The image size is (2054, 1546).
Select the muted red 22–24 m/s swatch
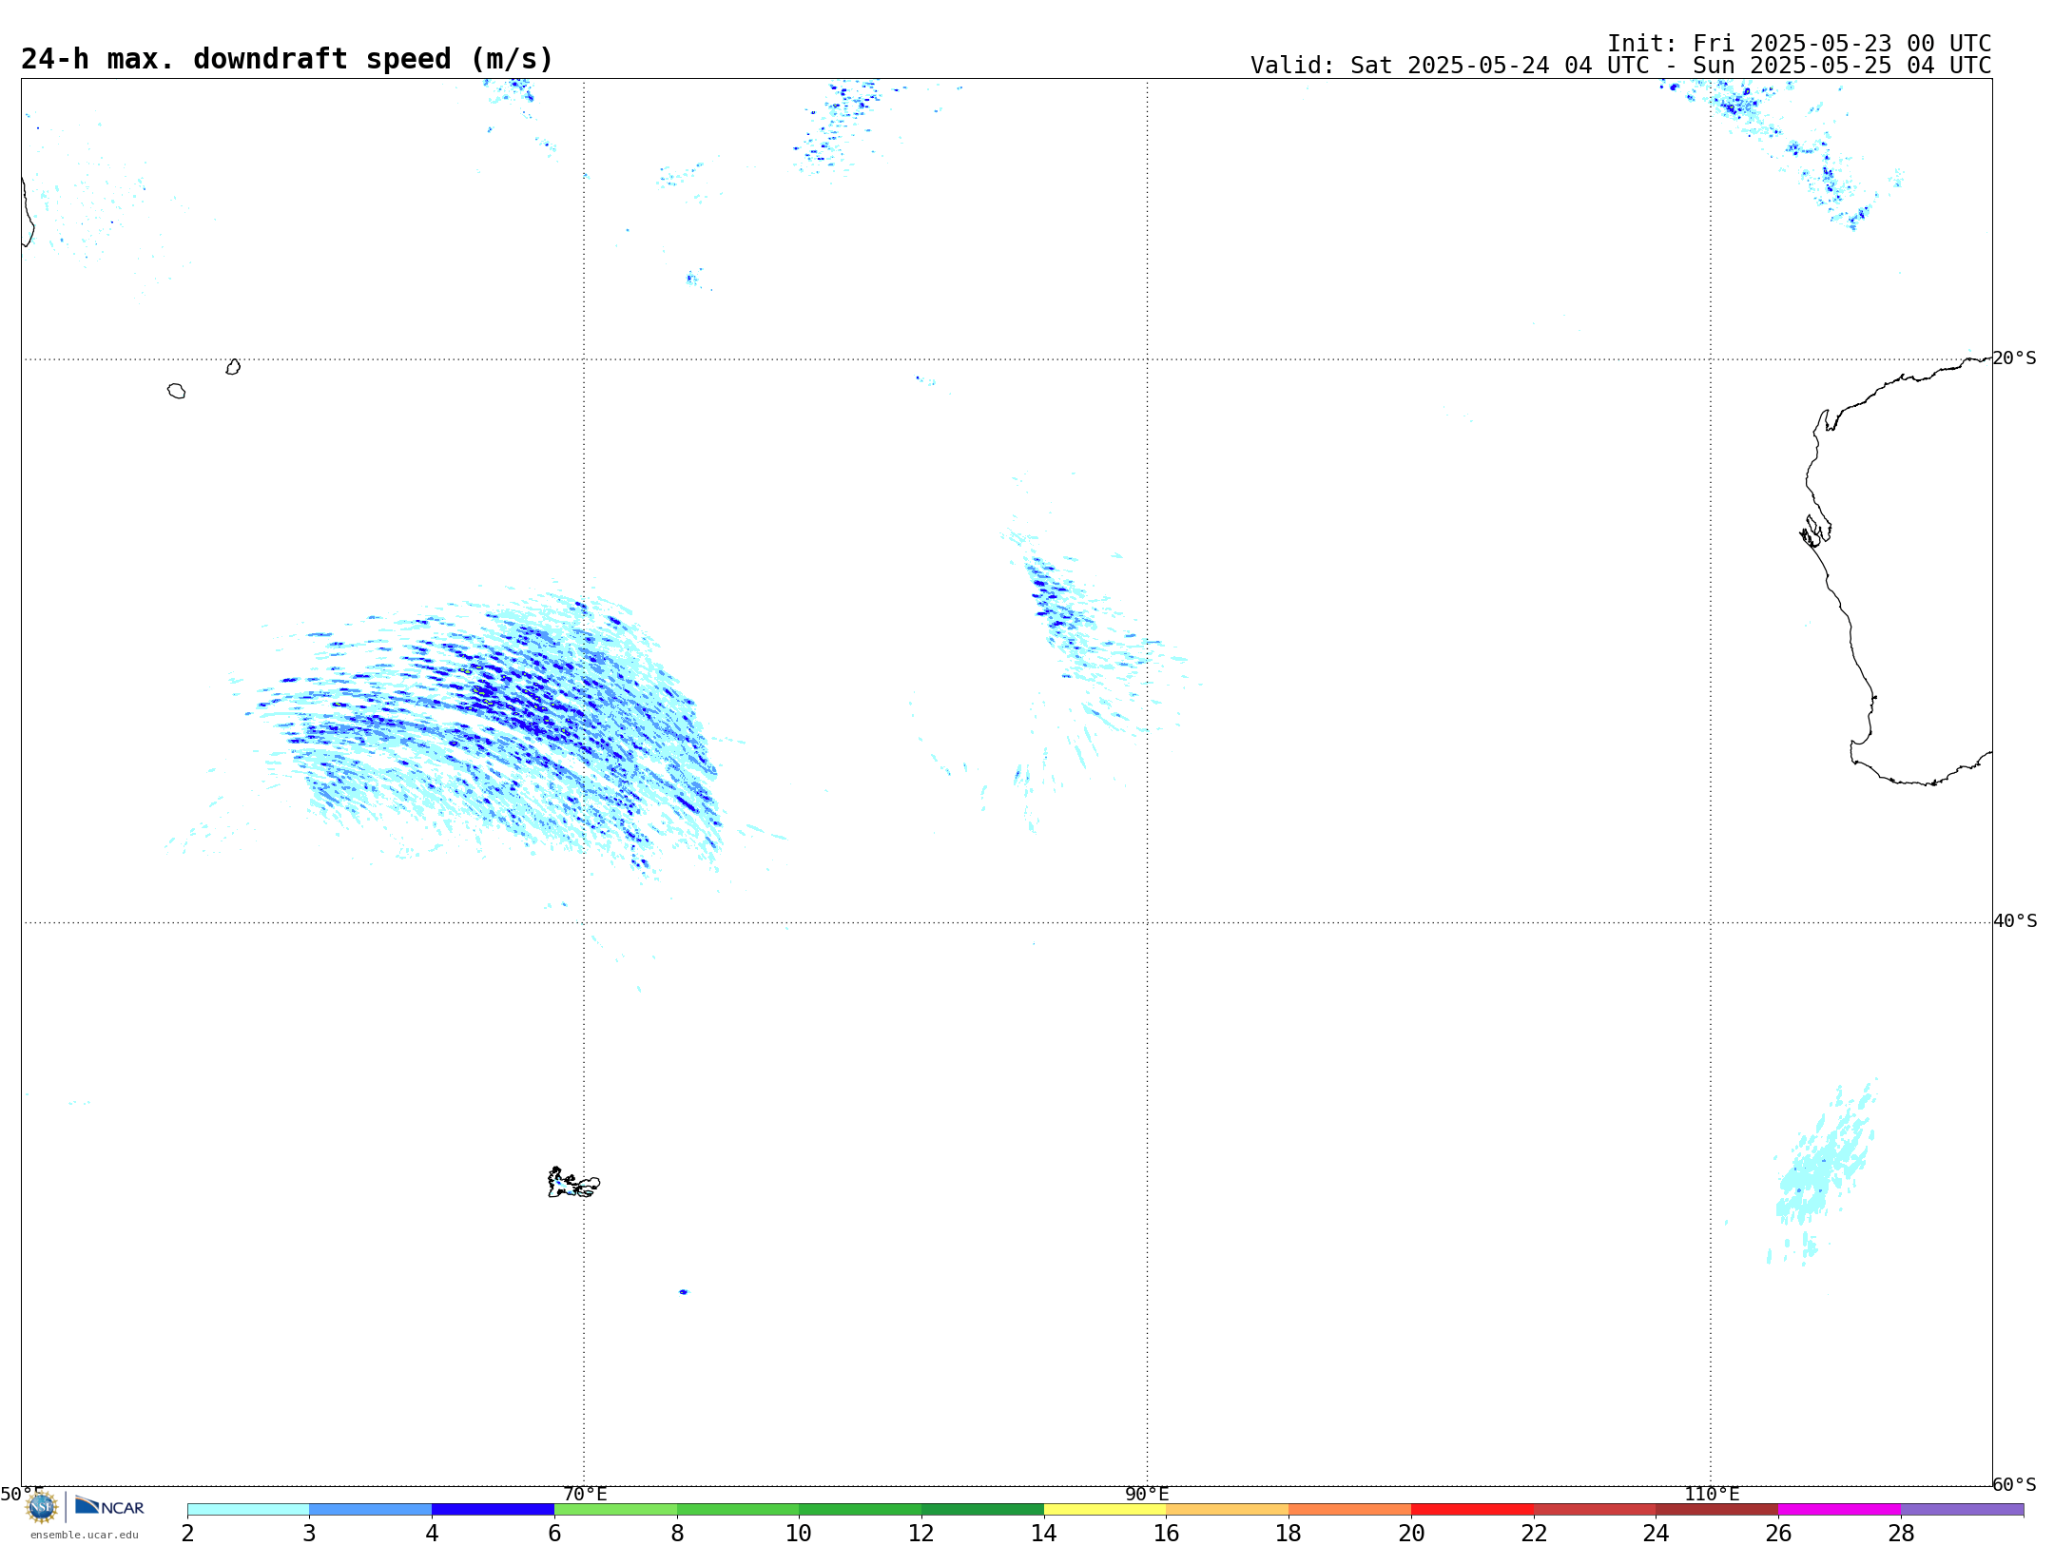[x=1595, y=1509]
